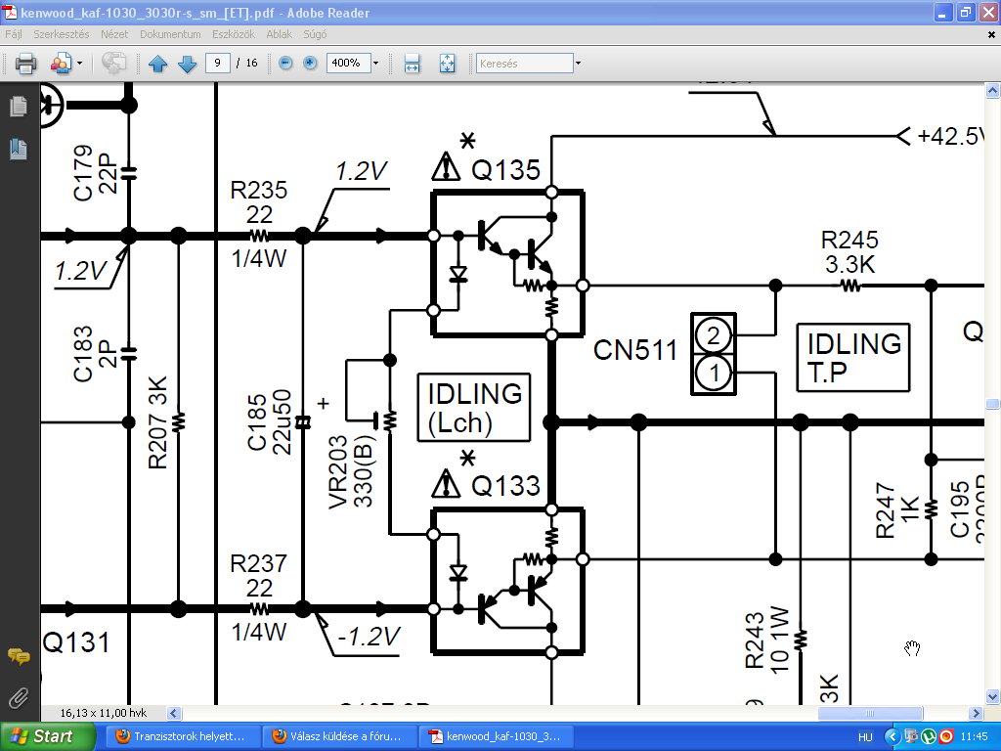Image resolution: width=1001 pixels, height=751 pixels.
Task: Open the collaboration meeting icon
Action: pos(61,64)
